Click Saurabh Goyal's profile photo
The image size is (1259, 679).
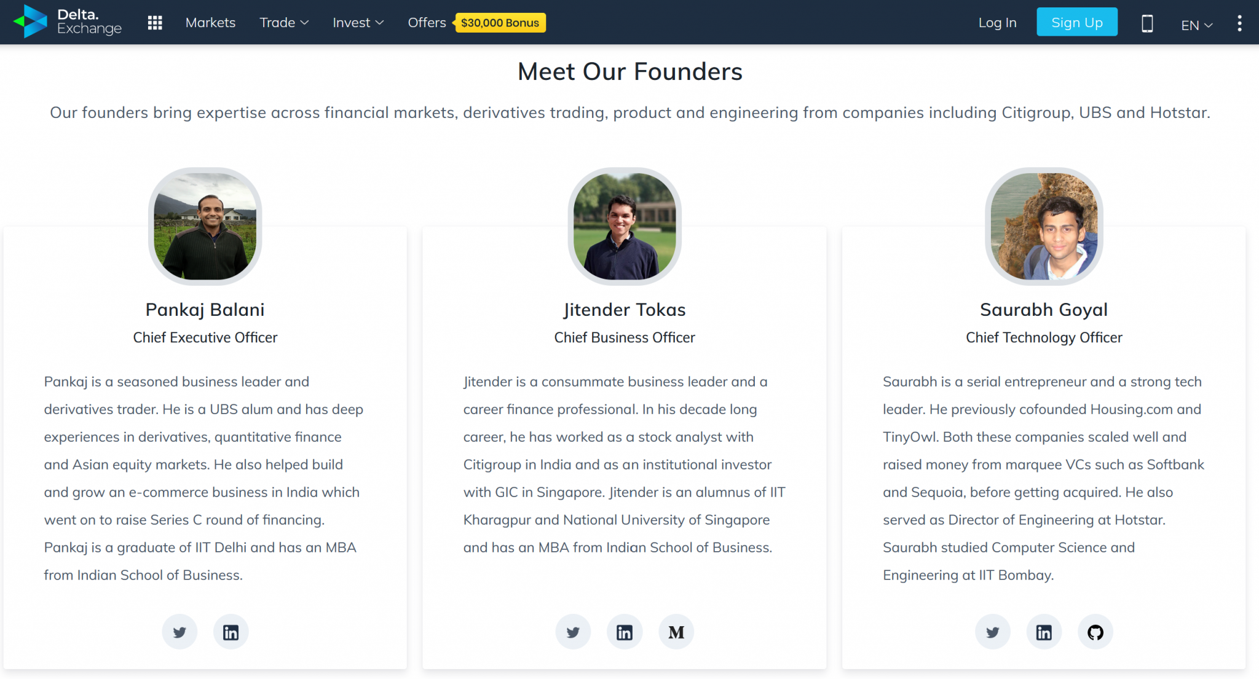1044,226
